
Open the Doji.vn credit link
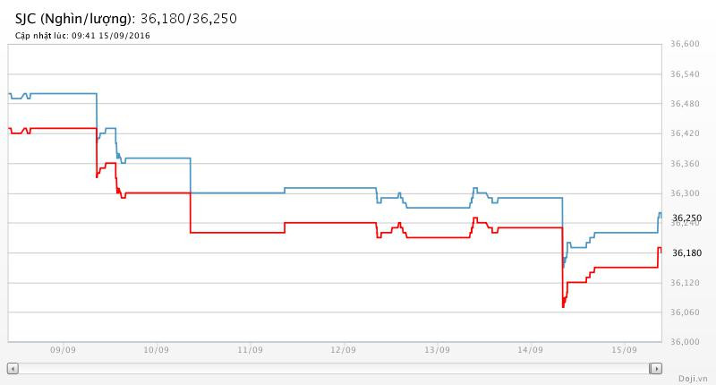click(x=693, y=378)
